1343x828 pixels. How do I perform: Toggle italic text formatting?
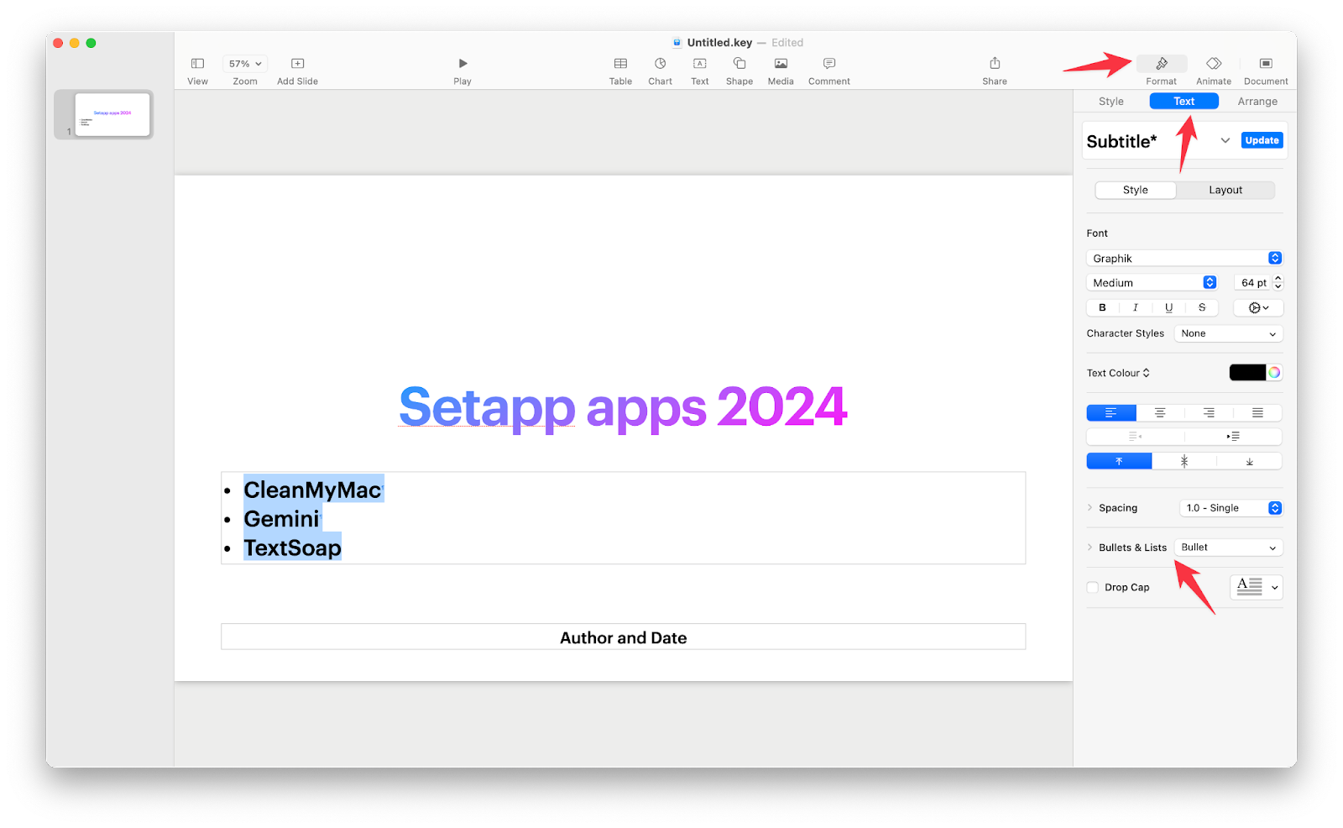[1135, 307]
